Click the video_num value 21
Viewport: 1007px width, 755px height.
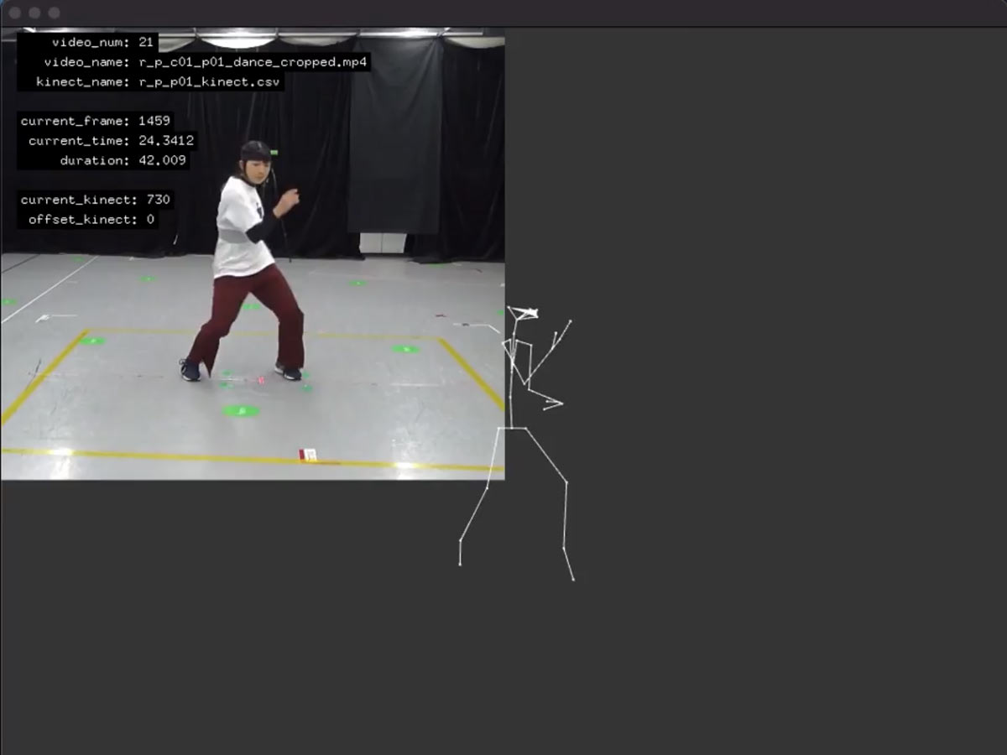pyautogui.click(x=146, y=42)
